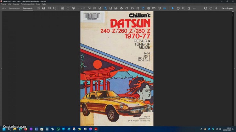Go to next page with down arrow
This screenshot has height=132, width=236.
click(73, 8)
